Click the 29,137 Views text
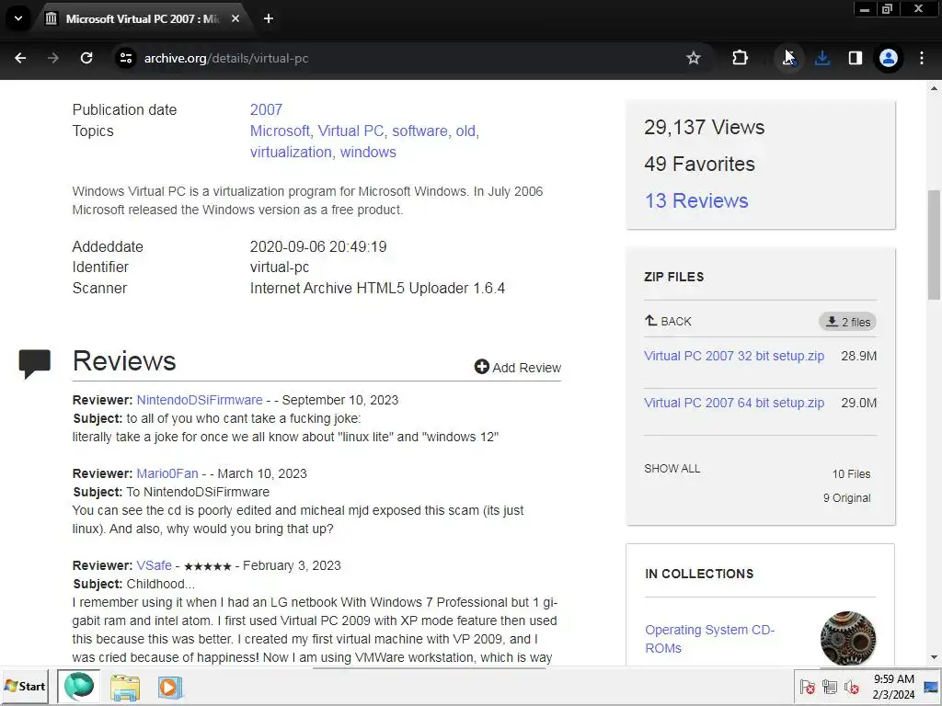 pos(704,127)
